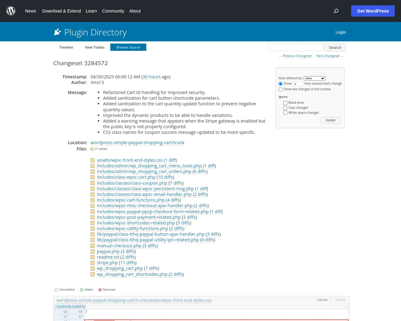The image size is (401, 321).
Task: Go to Next Changeset
Action: (328, 56)
